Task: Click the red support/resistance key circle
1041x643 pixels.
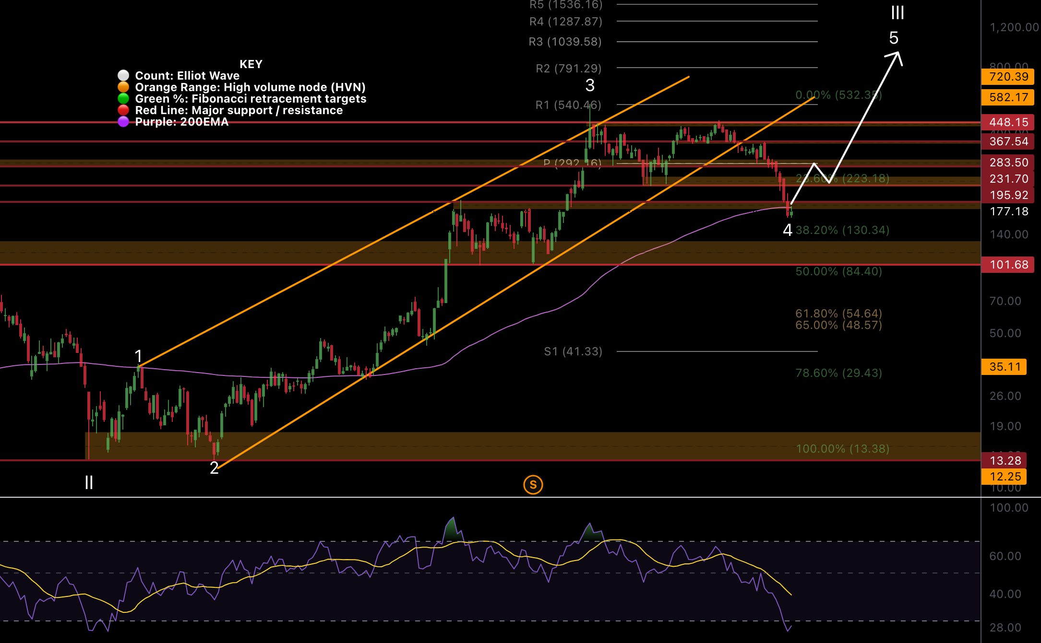Action: coord(123,110)
